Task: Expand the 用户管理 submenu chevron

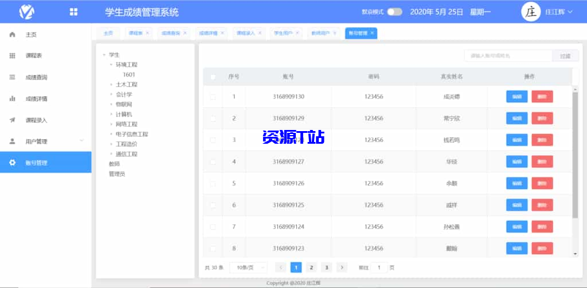Action: point(81,141)
